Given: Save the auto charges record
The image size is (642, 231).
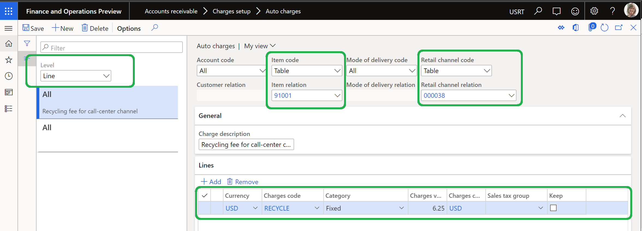Looking at the screenshot, I should click(33, 28).
